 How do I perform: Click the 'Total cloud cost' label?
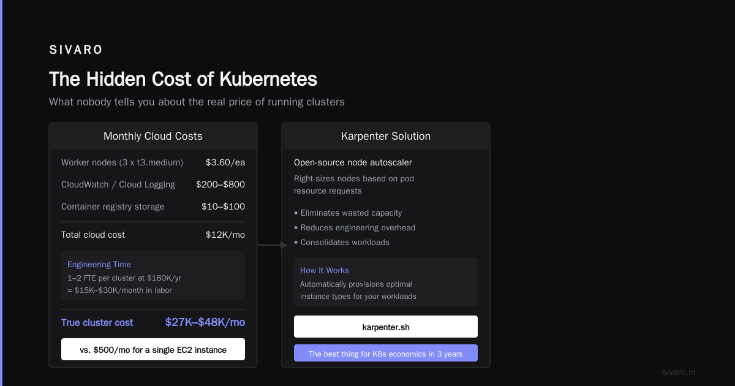[93, 235]
